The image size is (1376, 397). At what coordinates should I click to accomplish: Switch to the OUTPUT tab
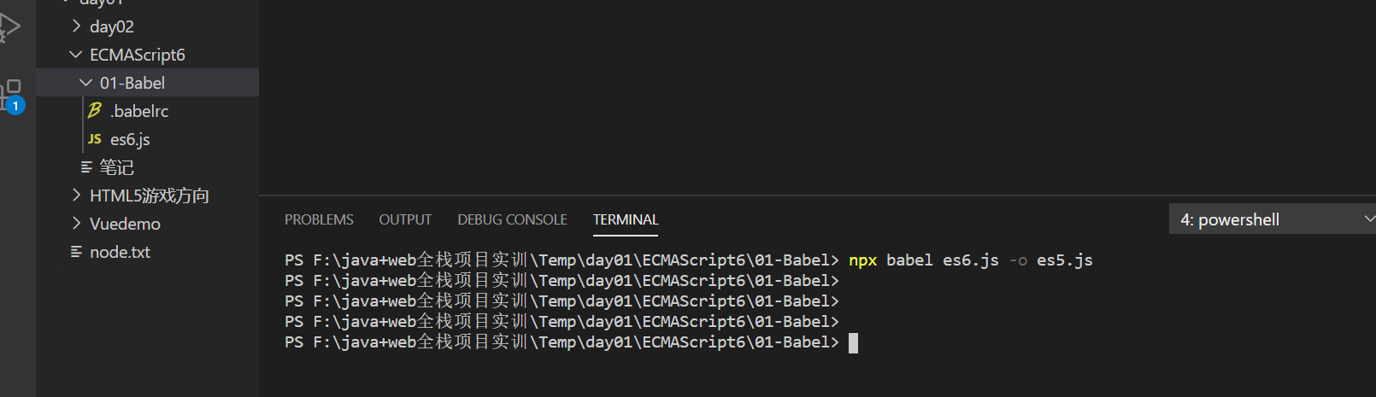coord(405,219)
